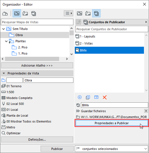Open the conjuntos seleccionados dropdown

111,149
